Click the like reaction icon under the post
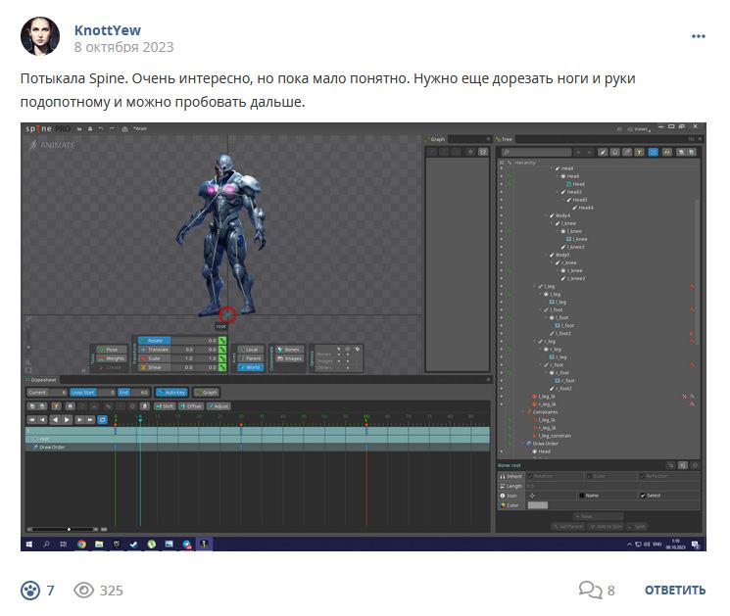Screen dimensions: 730x616 point(30,591)
